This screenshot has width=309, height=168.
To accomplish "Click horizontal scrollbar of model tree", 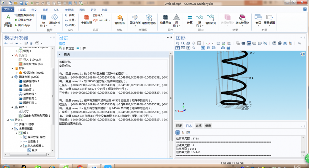I will tap(28, 154).
